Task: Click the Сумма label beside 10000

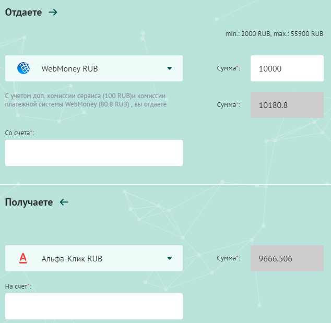Action: click(x=228, y=68)
